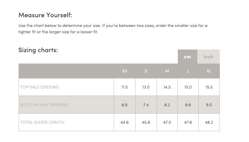The height and width of the screenshot is (142, 249).
Task: Click the 6.6 bottom opening value
Action: click(124, 105)
